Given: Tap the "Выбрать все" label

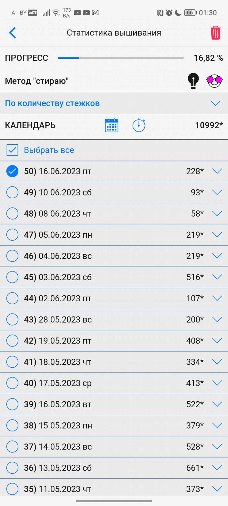Looking at the screenshot, I should [49, 150].
